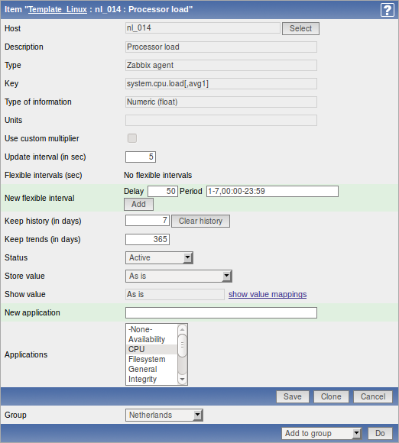Open the Status dropdown showing Active
The image size is (399, 443).
click(x=159, y=257)
